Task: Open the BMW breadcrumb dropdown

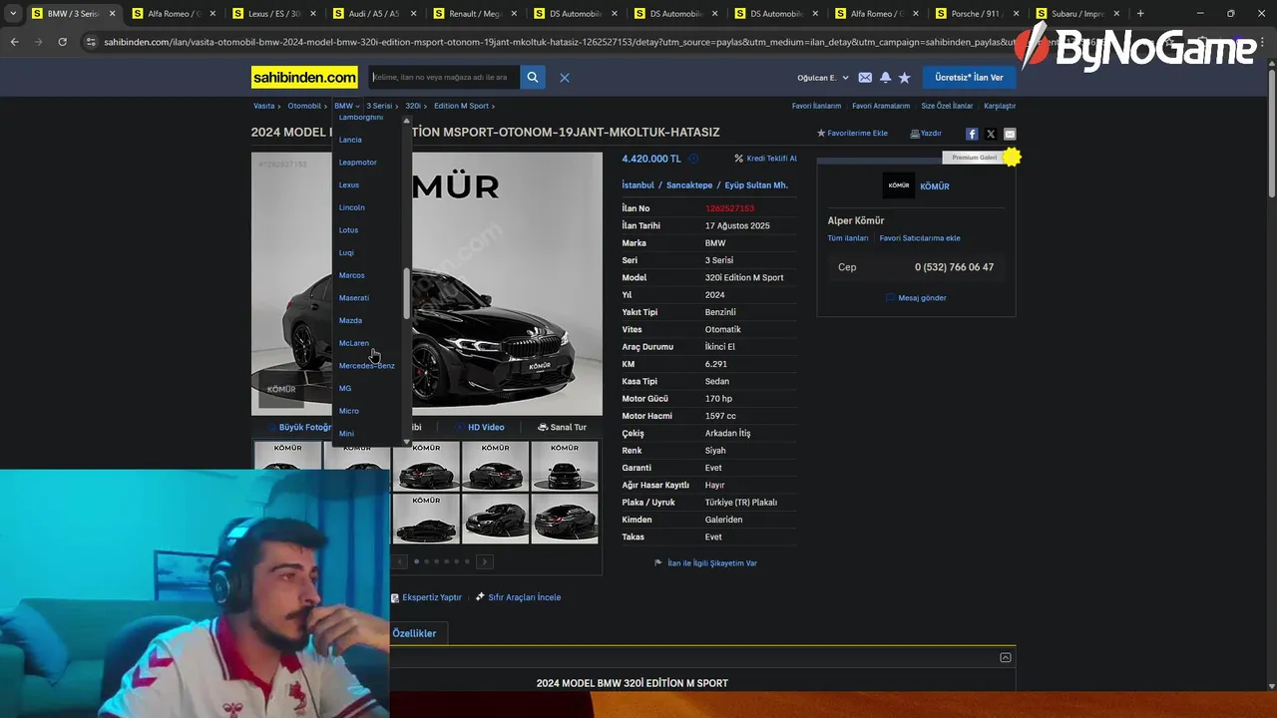Action: [x=347, y=106]
